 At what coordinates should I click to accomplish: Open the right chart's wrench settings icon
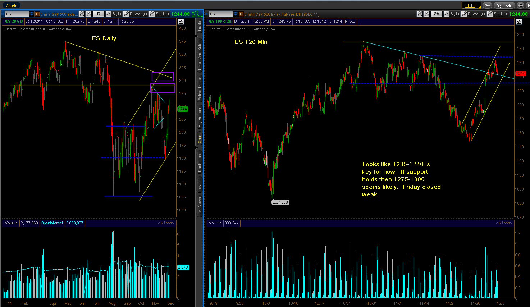point(426,14)
